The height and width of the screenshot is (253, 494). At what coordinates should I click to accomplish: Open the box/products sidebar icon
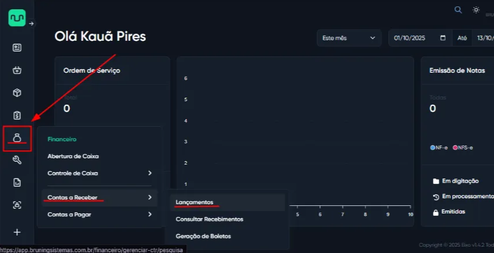(x=17, y=92)
